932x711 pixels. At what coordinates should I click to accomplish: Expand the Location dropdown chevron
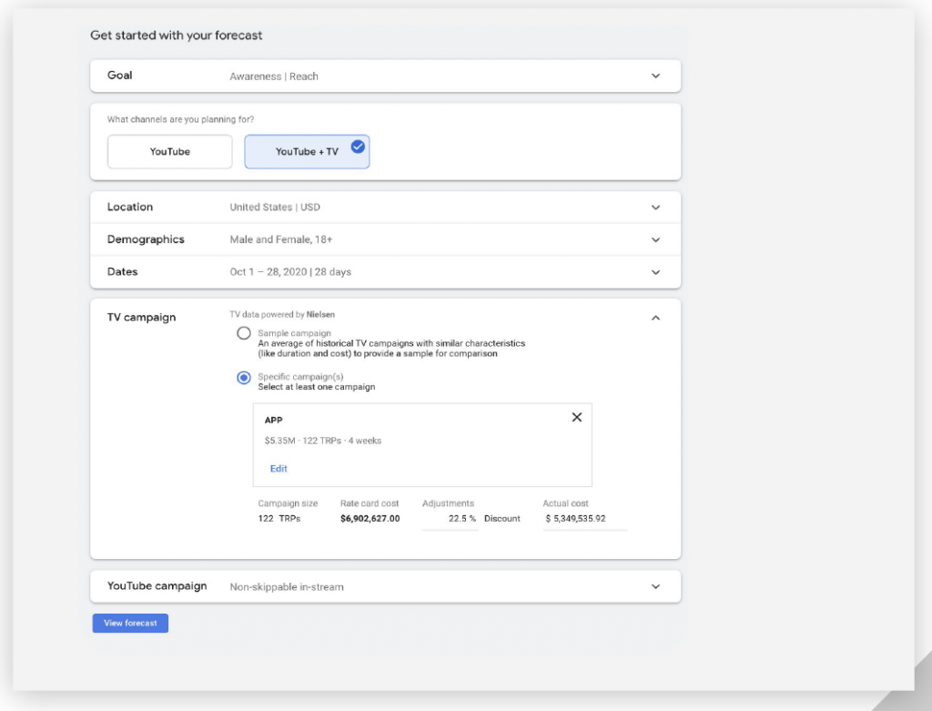(x=655, y=208)
